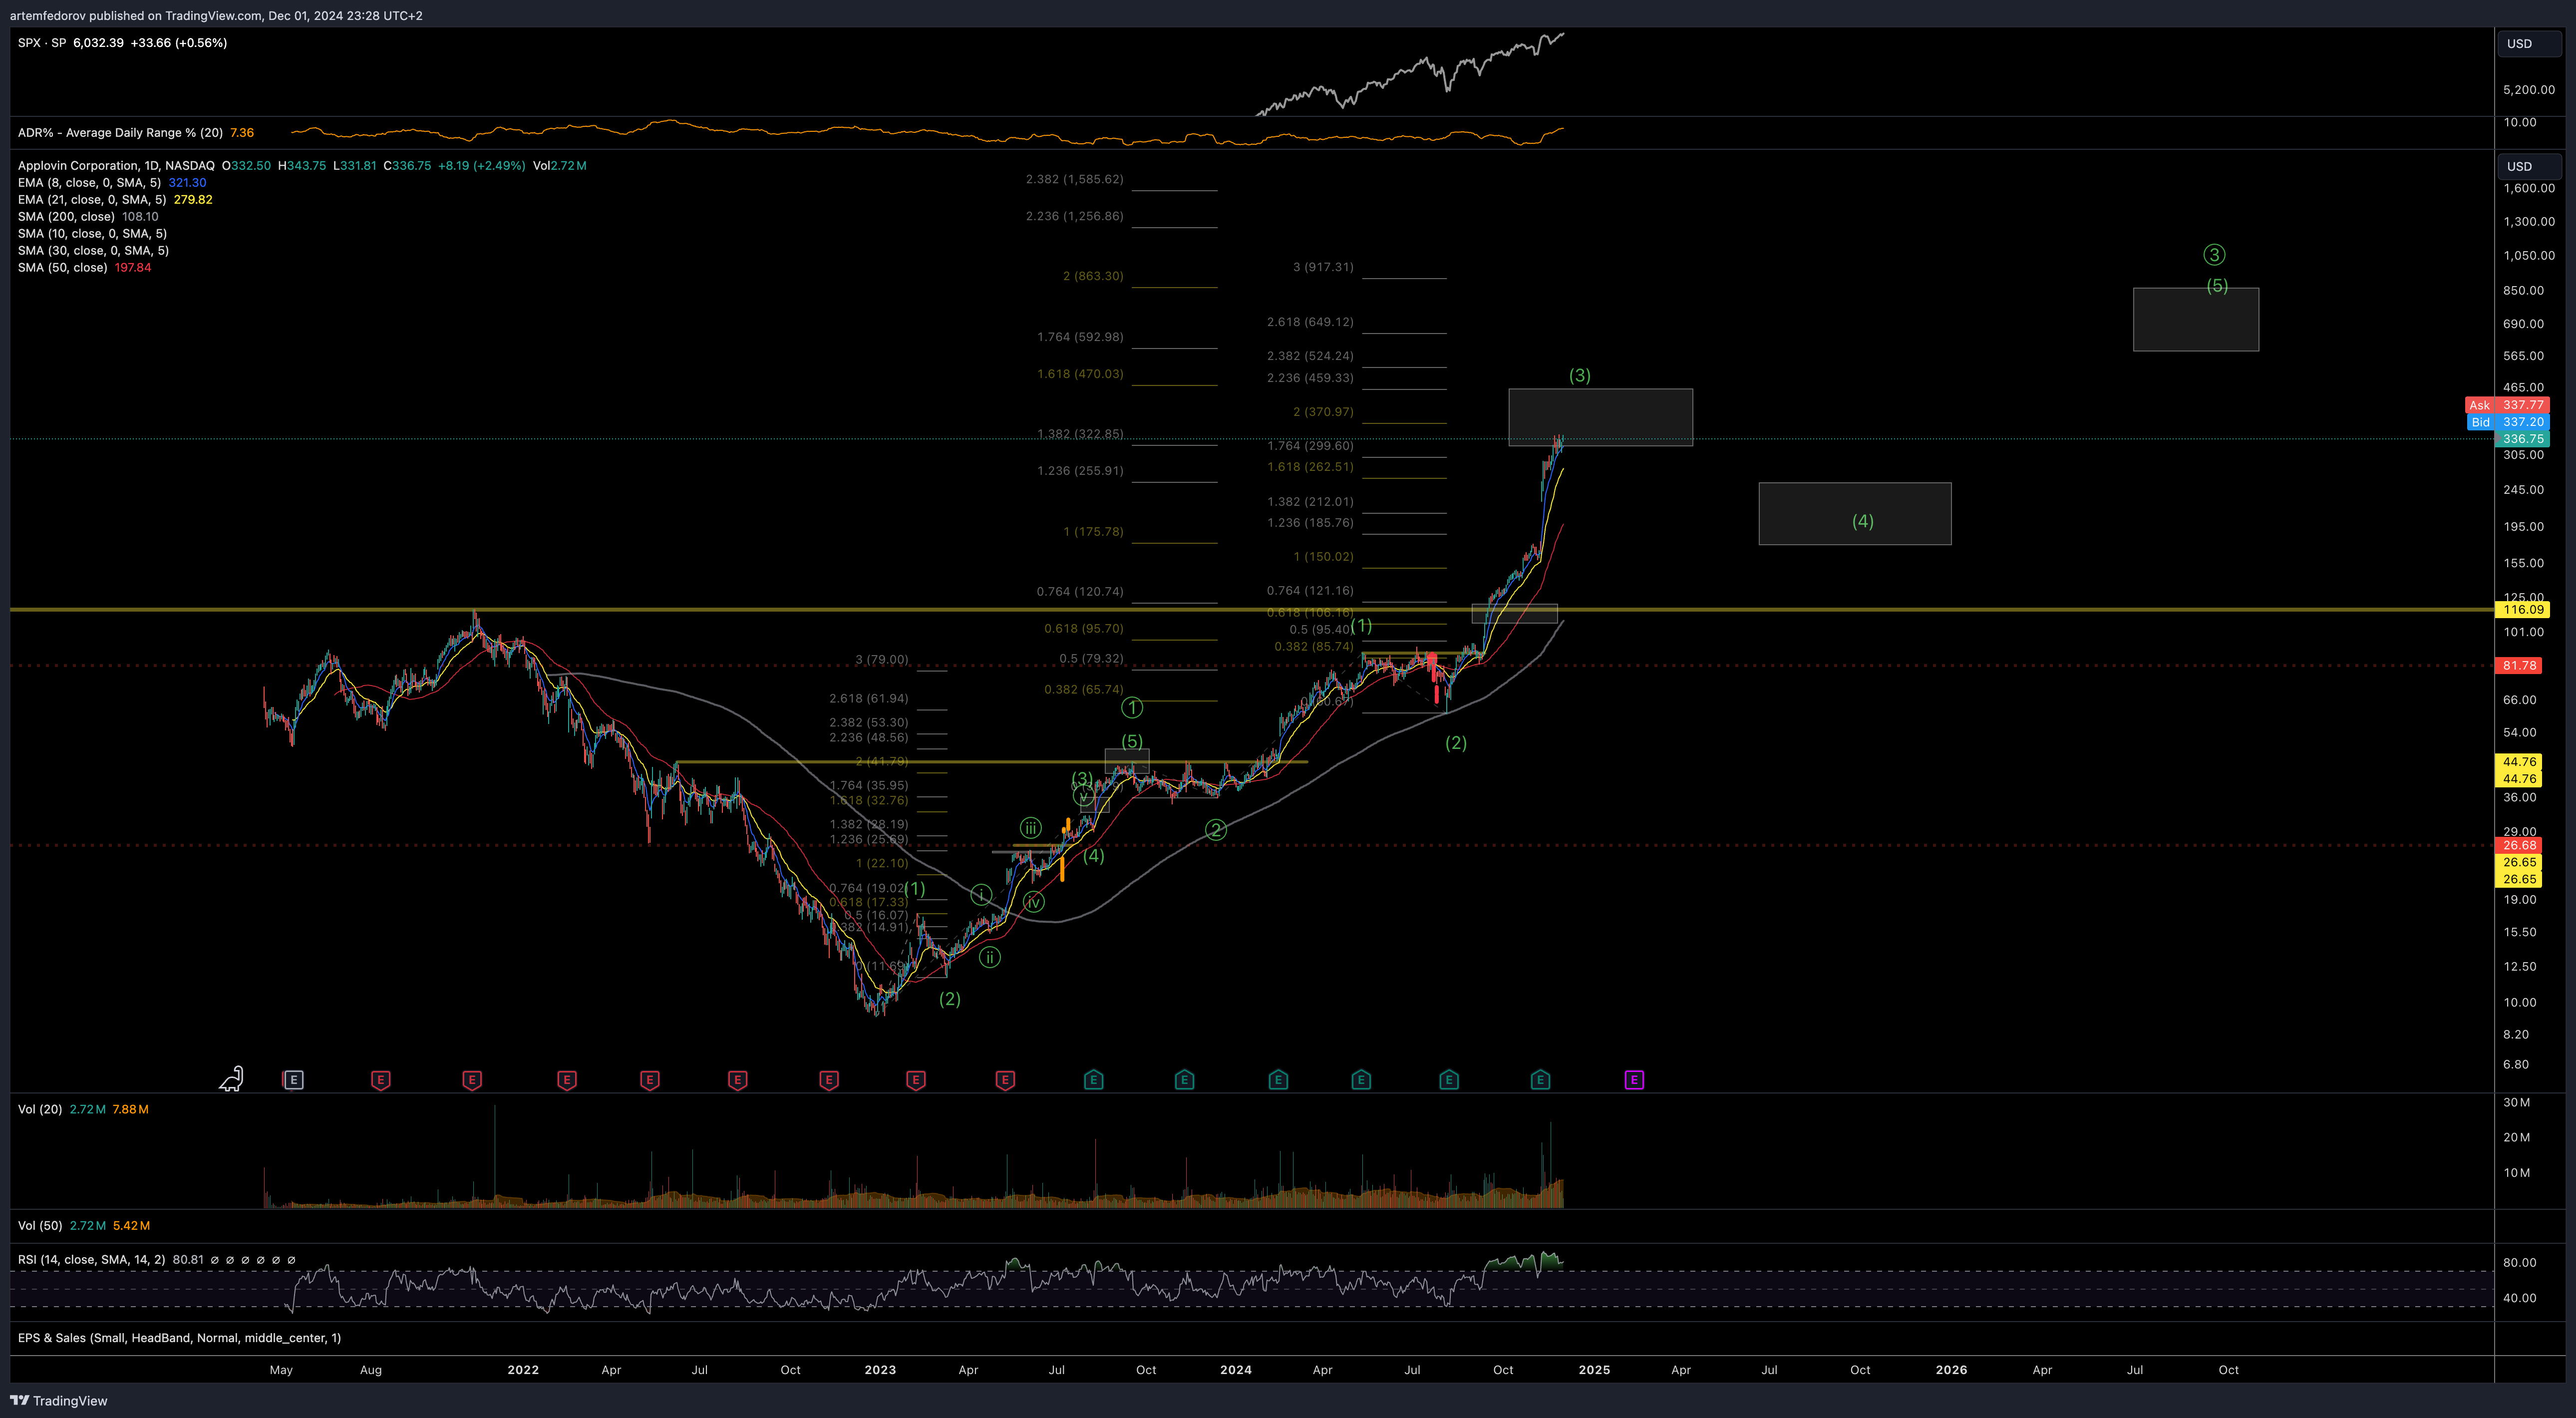Click the 80.00 level on RSI scale
2576x1418 pixels.
(x=2519, y=1263)
